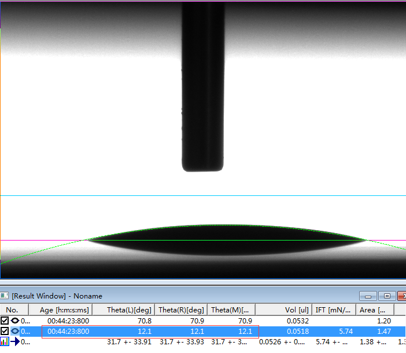Click the Age [h:m:s:ms] column header
This screenshot has width=406, height=353.
[x=64, y=310]
